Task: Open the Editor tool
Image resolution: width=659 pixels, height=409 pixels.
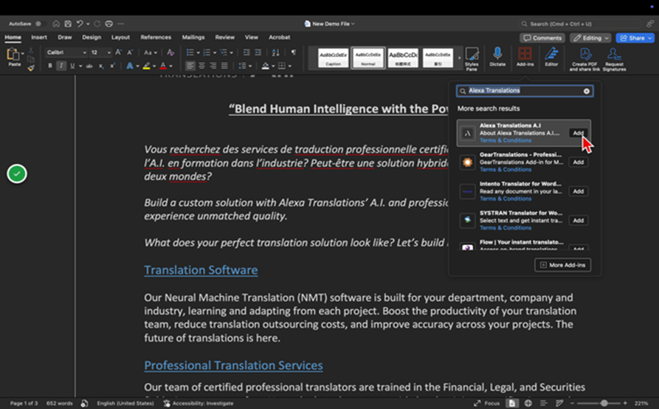Action: (x=551, y=57)
